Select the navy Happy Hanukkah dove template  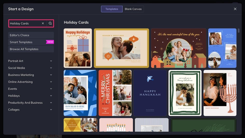150,93
